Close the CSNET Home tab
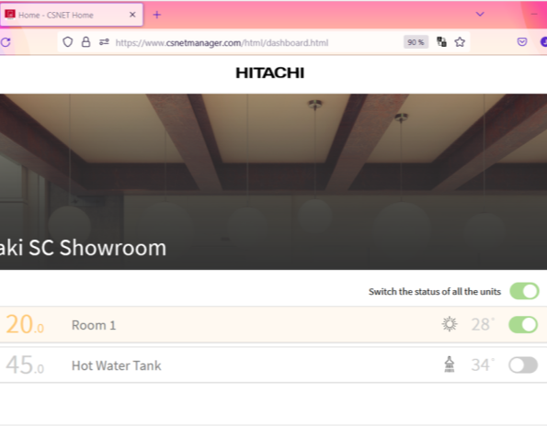547x426 pixels. pyautogui.click(x=132, y=15)
